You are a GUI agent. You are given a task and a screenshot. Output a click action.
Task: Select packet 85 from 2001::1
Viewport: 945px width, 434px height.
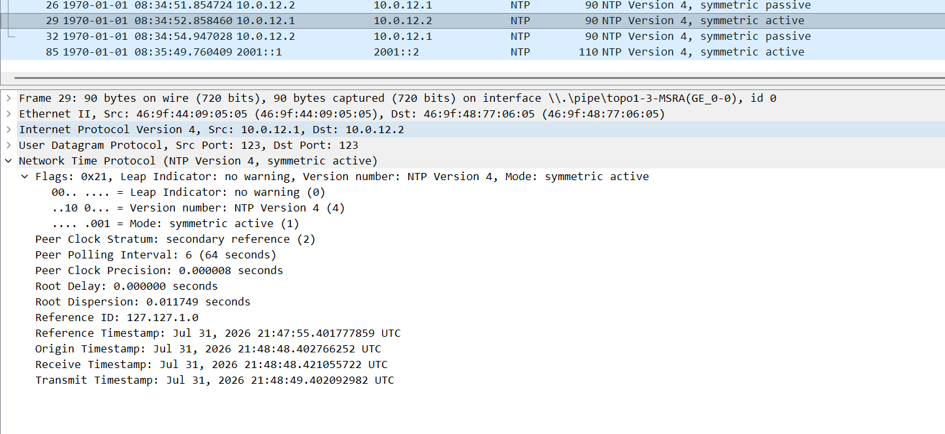tap(472, 52)
